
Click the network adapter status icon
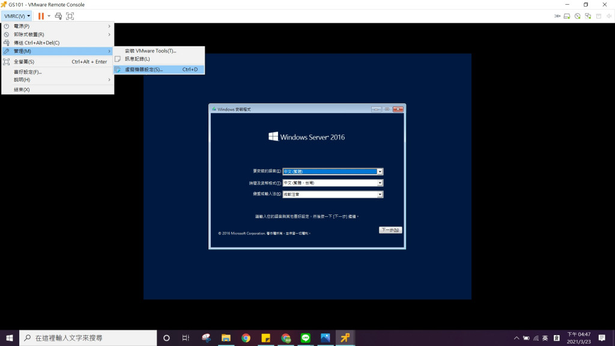pos(588,16)
